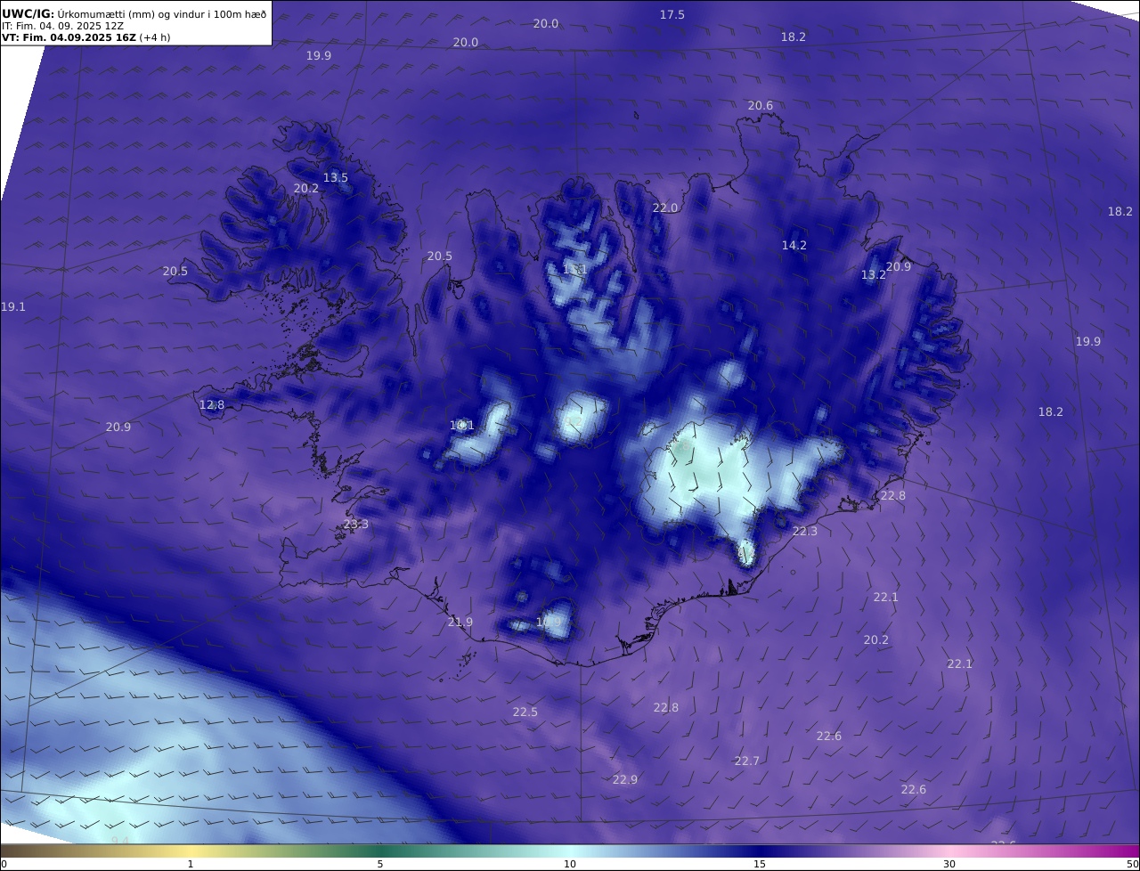Pick the 13.5 value label
This screenshot has width=1140, height=871.
(336, 177)
